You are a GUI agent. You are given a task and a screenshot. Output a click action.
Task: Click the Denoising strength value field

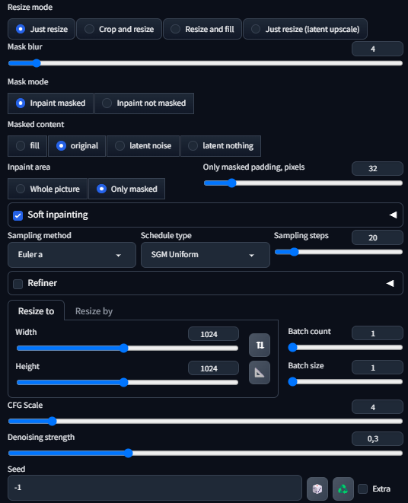[x=378, y=439]
